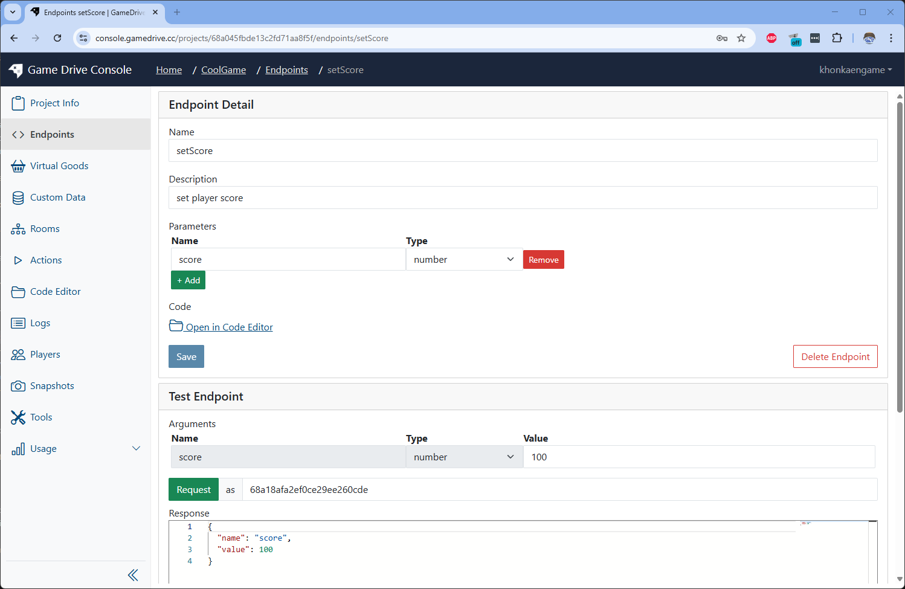Collapse the sidebar with double chevron
The width and height of the screenshot is (905, 589).
[x=133, y=575]
